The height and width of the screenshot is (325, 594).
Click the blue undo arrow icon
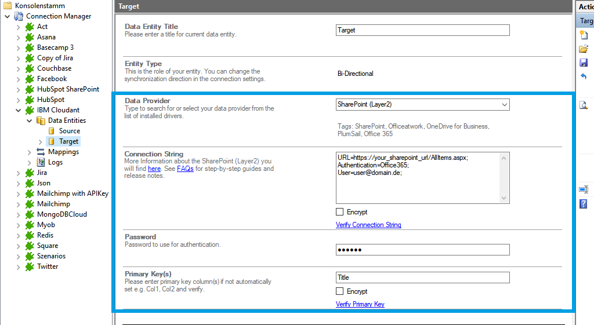coord(584,76)
